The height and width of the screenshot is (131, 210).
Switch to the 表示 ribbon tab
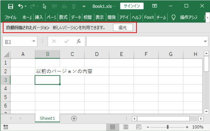(x=100, y=17)
